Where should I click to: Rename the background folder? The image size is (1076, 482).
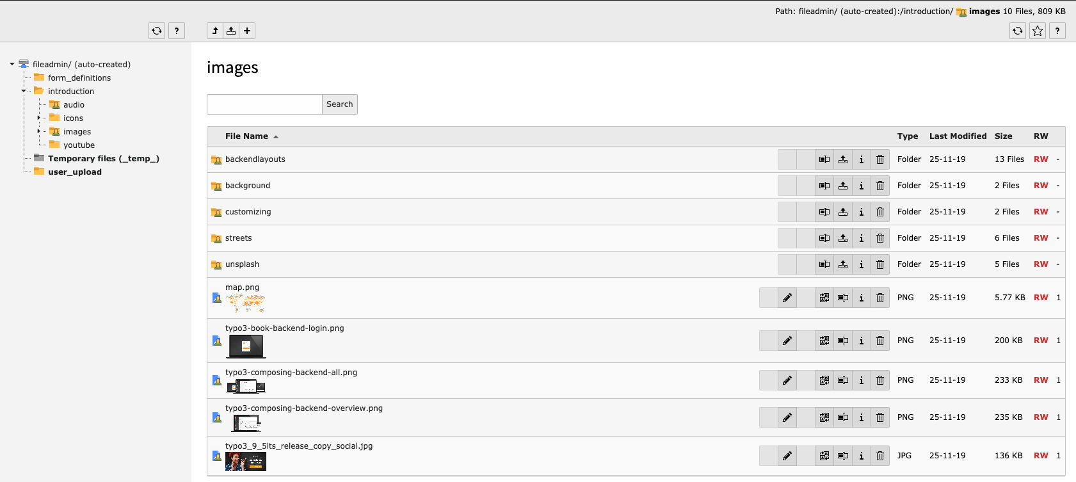coord(824,186)
